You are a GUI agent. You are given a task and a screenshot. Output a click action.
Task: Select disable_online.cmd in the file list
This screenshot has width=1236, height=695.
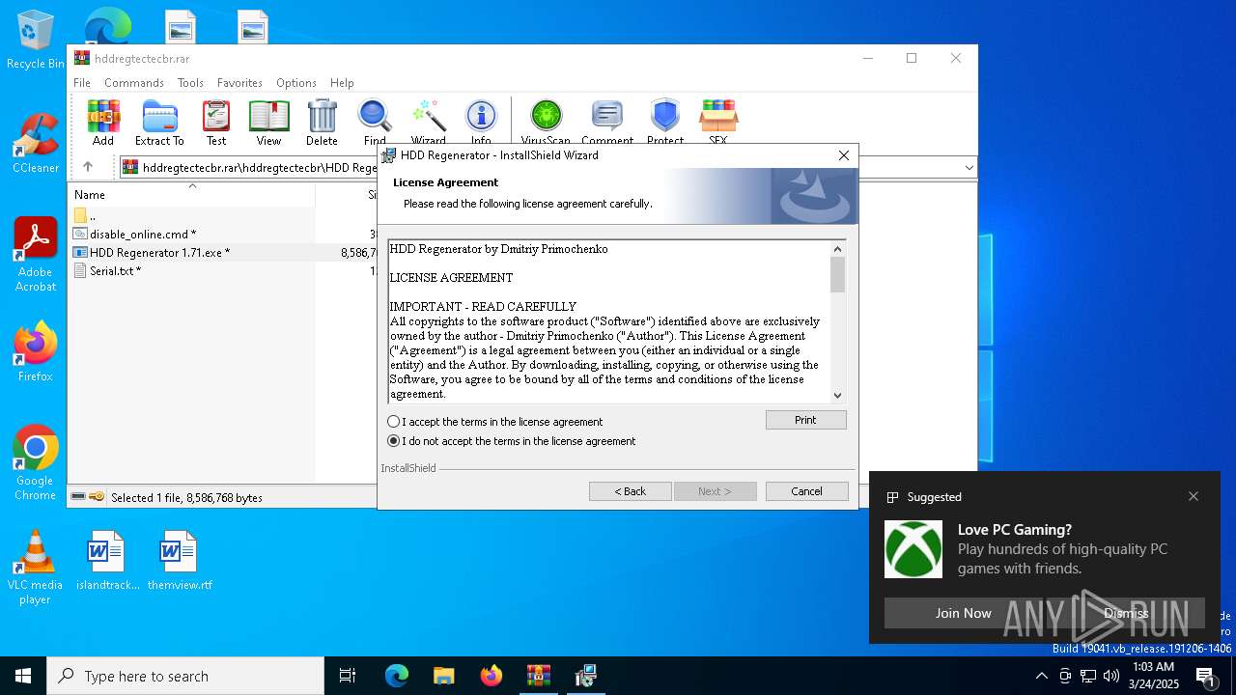point(143,234)
